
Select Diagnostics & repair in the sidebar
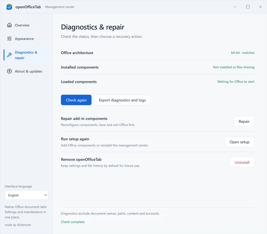(x=26, y=55)
